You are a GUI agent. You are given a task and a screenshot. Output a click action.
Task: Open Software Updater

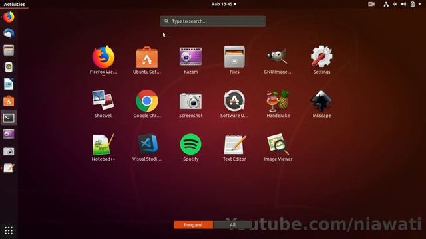[x=234, y=104]
